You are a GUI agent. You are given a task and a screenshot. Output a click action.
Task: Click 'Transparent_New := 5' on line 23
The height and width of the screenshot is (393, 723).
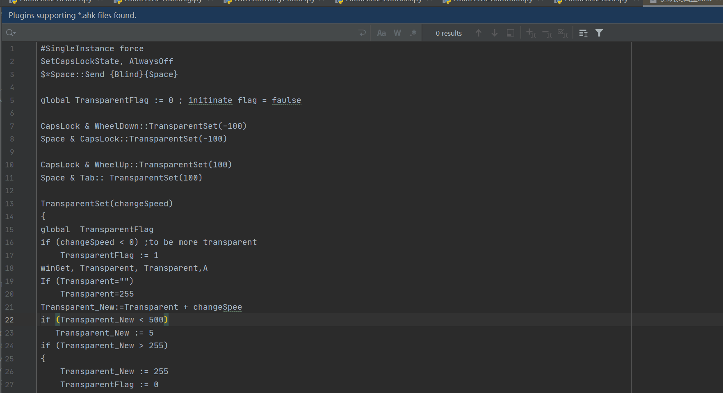pyautogui.click(x=105, y=333)
